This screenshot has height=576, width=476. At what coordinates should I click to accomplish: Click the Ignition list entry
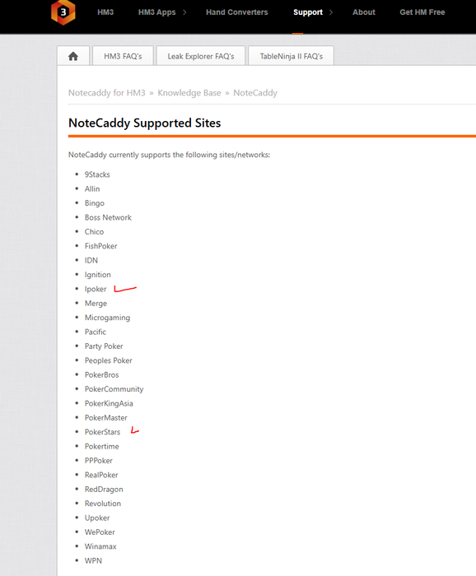pos(97,275)
